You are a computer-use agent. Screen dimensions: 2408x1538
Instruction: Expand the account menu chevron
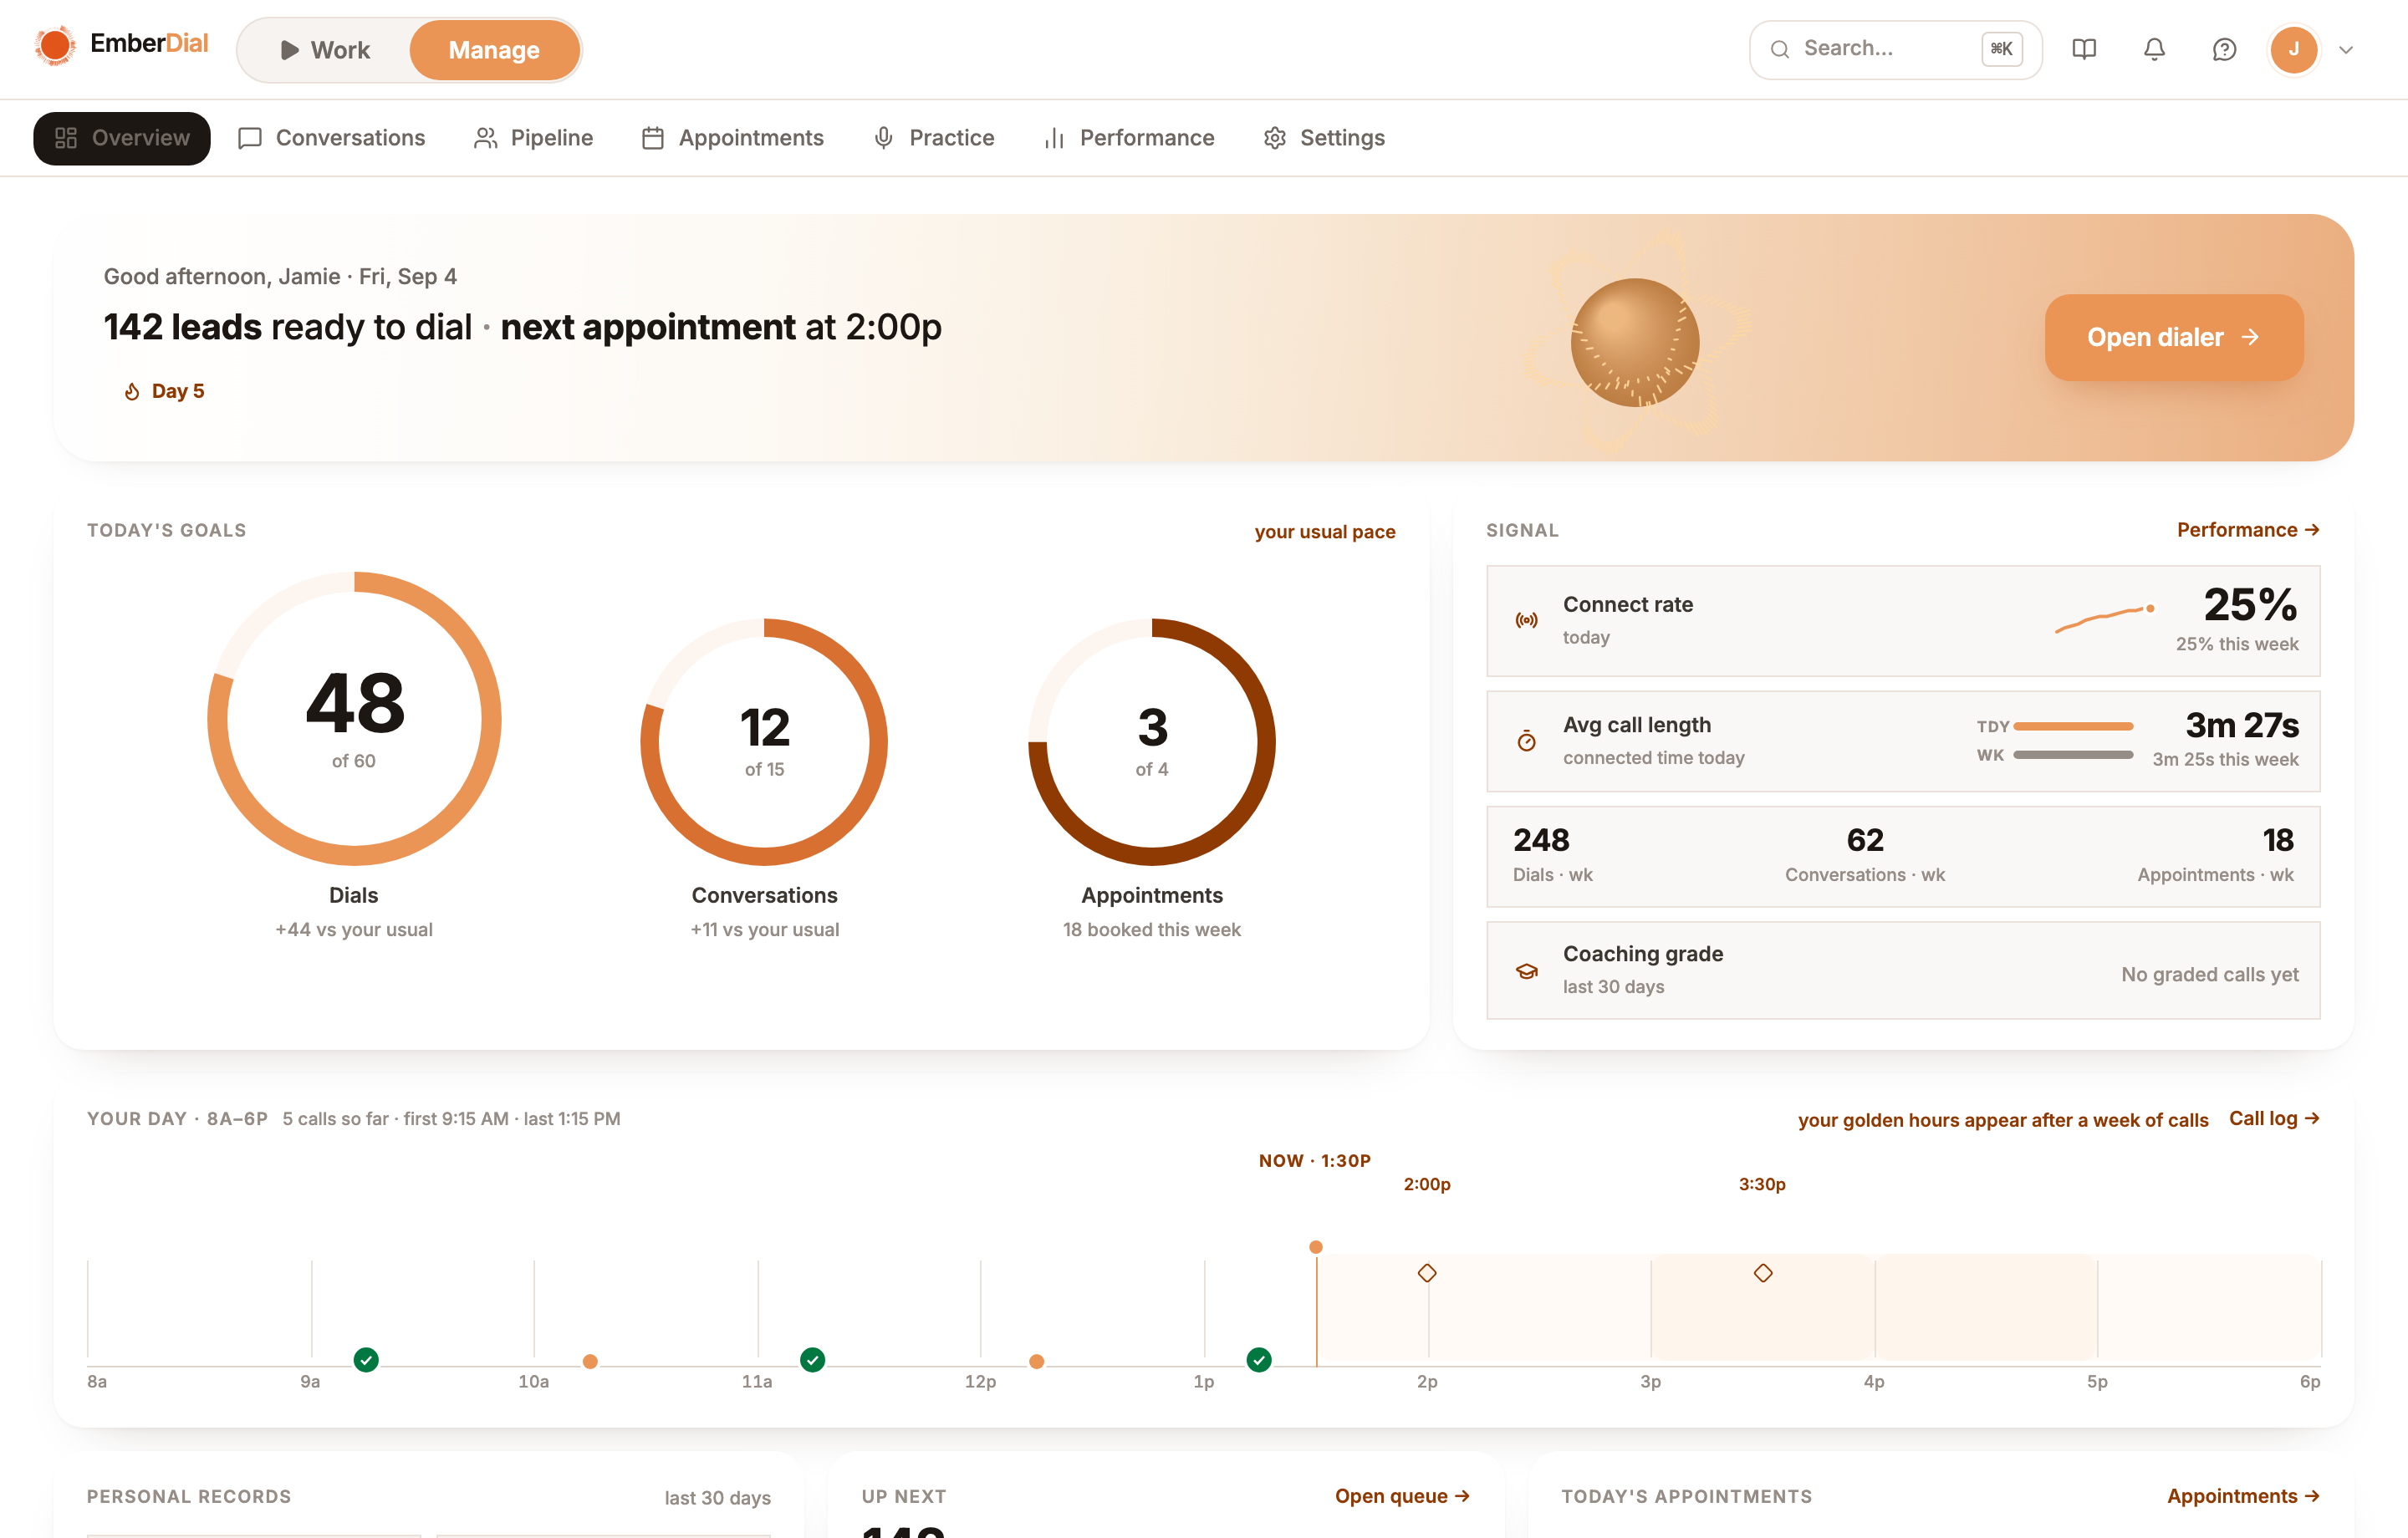click(2346, 49)
